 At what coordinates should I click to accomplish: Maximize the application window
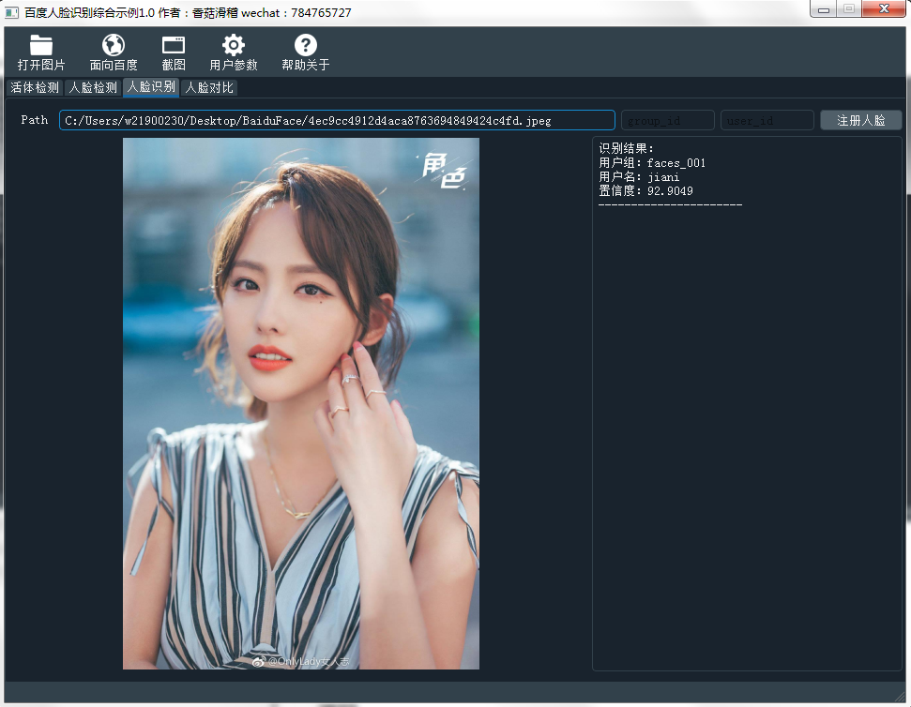click(849, 9)
